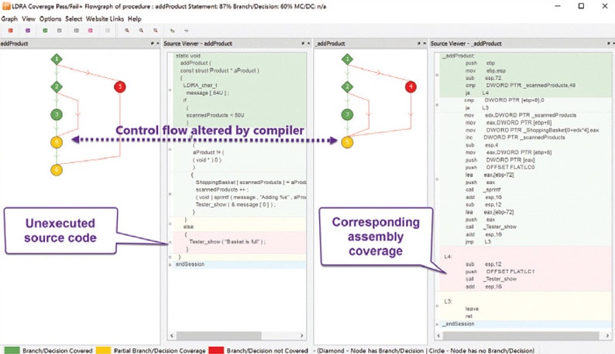Click 'const struct Product * aProduct )' line

(x=220, y=70)
